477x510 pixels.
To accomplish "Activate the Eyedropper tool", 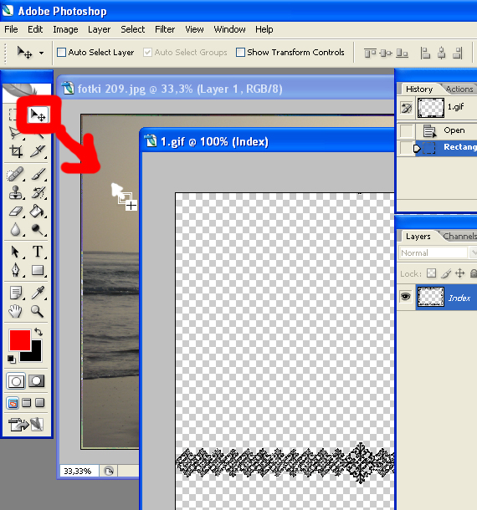I will pyautogui.click(x=38, y=293).
